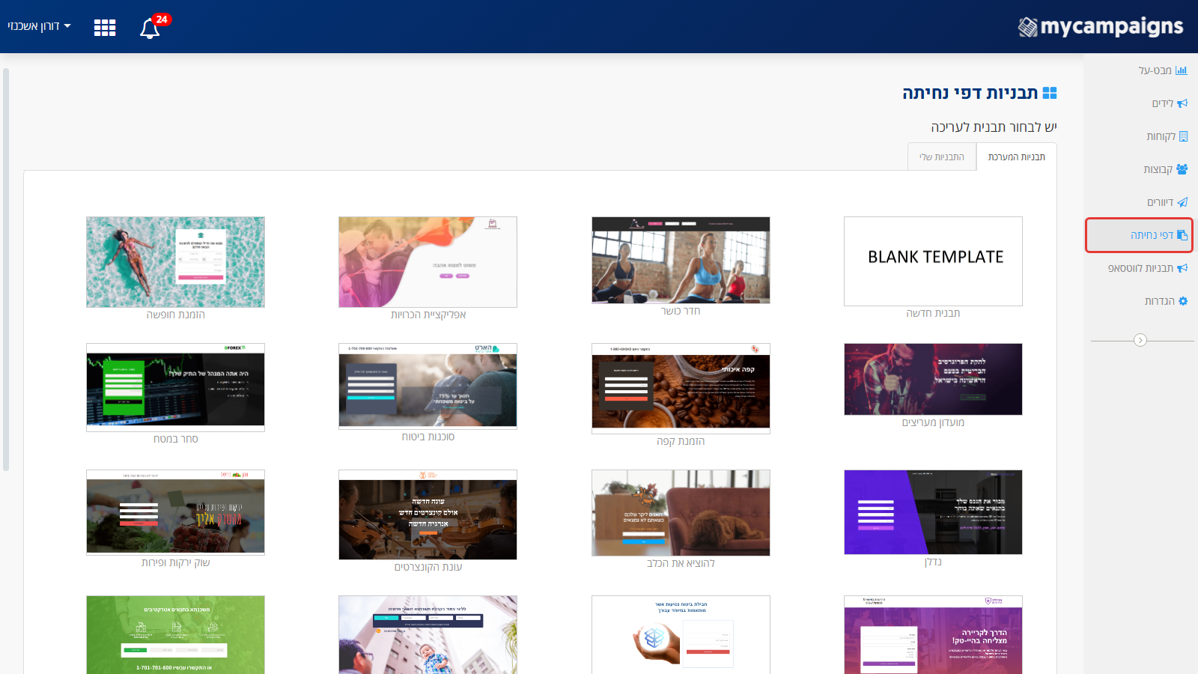Screen dimensions: 1198x674
Task: Open קבוצות groups in sidebar
Action: click(x=1165, y=169)
